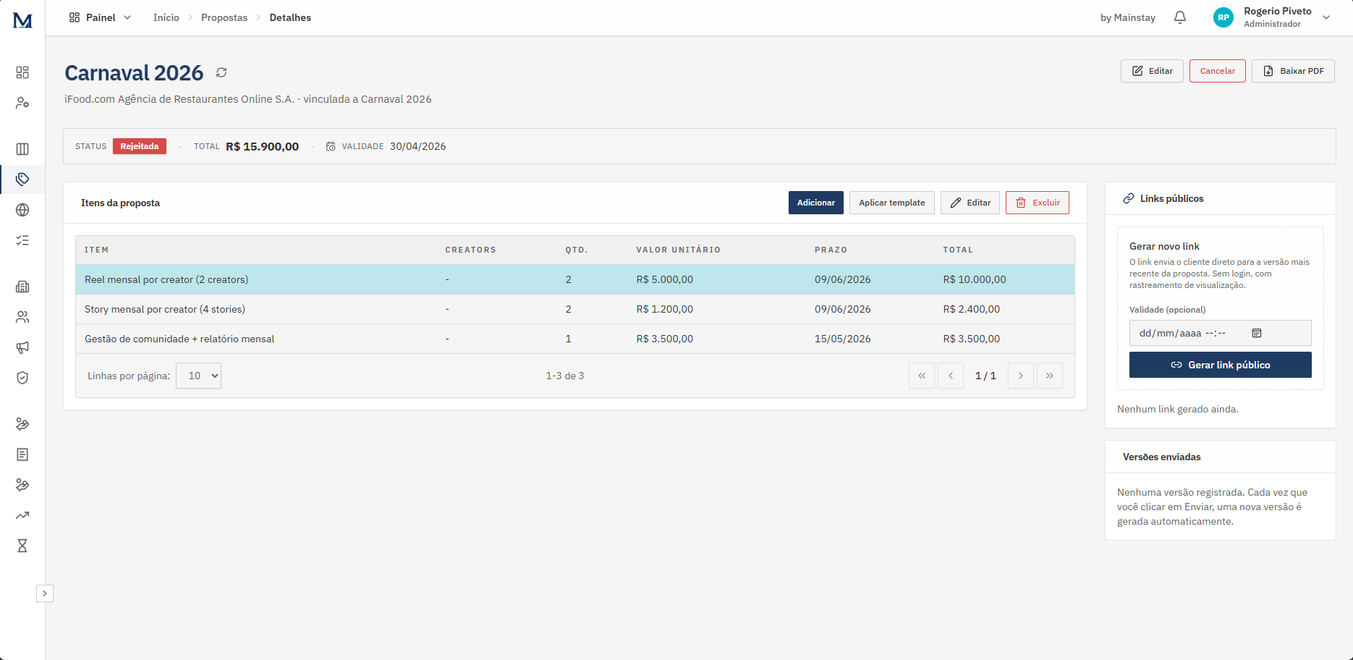Viewport: 1353px width, 660px height.
Task: Go to Propostas breadcrumb
Action: click(224, 17)
